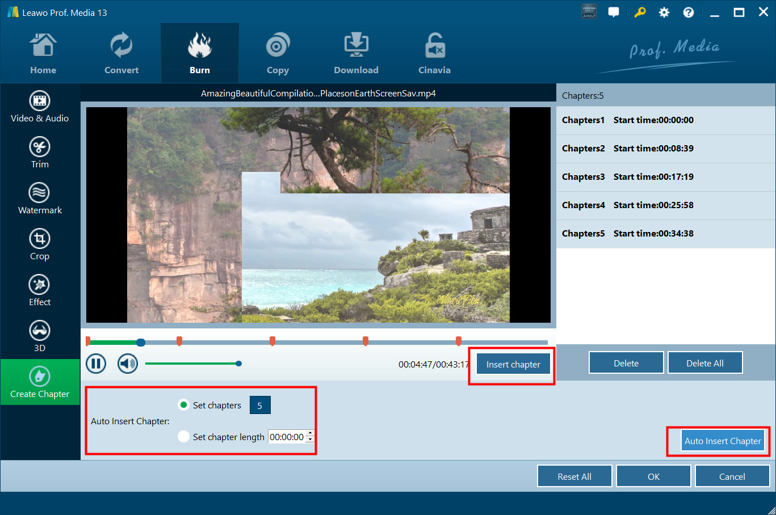Viewport: 776px width, 515px height.
Task: Select Chapters4 starting at 00:25:58
Action: (x=666, y=205)
